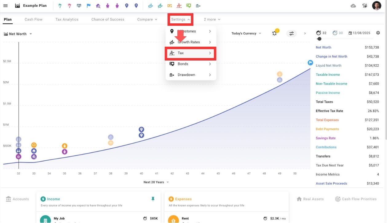This screenshot has width=387, height=223.
Task: Open the hamburger main menu
Action: pos(5,6)
